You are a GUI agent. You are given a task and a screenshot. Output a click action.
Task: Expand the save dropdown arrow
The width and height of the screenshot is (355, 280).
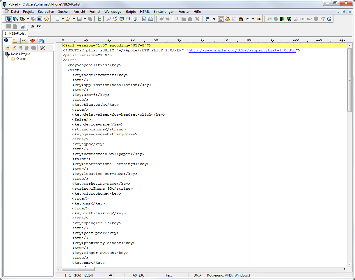[85, 19]
